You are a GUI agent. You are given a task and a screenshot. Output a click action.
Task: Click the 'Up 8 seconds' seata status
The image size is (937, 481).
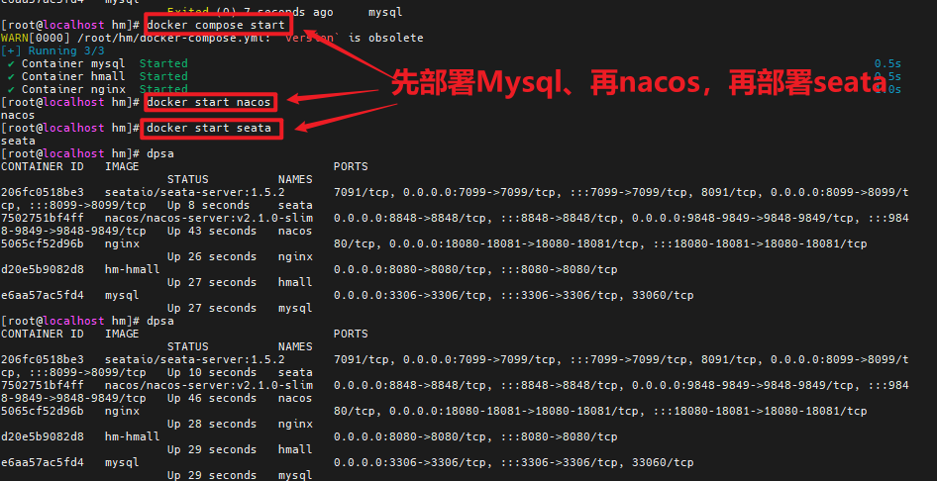click(x=208, y=205)
